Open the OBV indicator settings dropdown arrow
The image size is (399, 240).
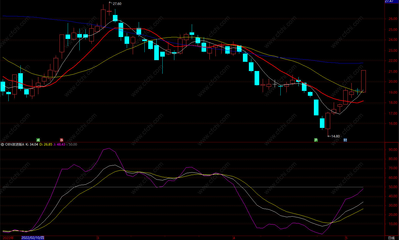click(2, 144)
